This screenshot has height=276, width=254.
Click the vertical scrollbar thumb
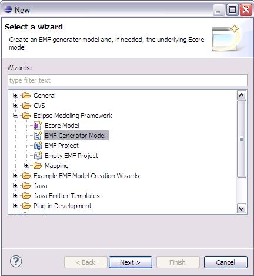coord(242,139)
